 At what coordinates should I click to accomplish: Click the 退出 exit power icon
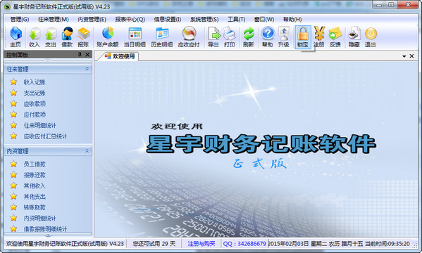pyautogui.click(x=371, y=37)
